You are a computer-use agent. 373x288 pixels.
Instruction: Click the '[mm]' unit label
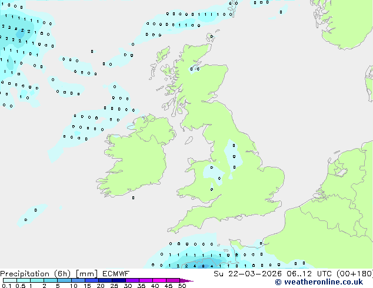(86, 274)
